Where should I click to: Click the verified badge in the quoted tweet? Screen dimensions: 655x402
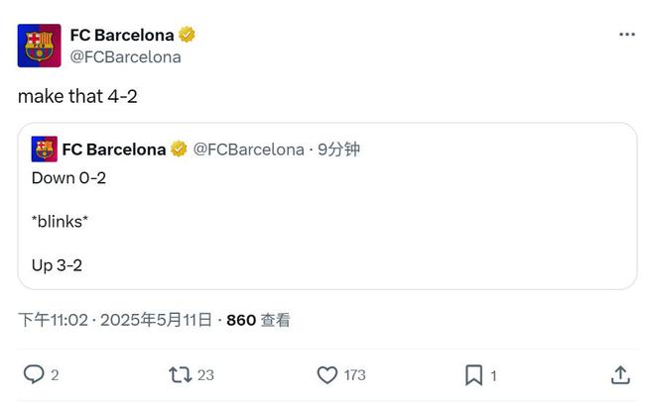click(x=179, y=149)
